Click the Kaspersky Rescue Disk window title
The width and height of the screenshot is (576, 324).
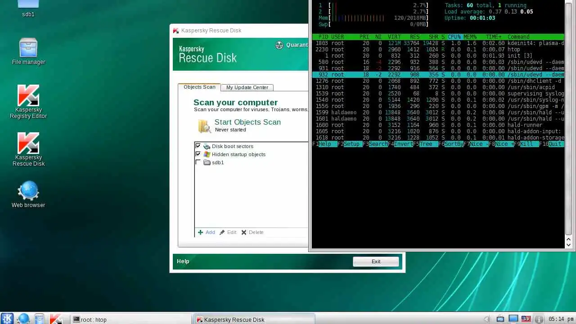[x=211, y=31]
